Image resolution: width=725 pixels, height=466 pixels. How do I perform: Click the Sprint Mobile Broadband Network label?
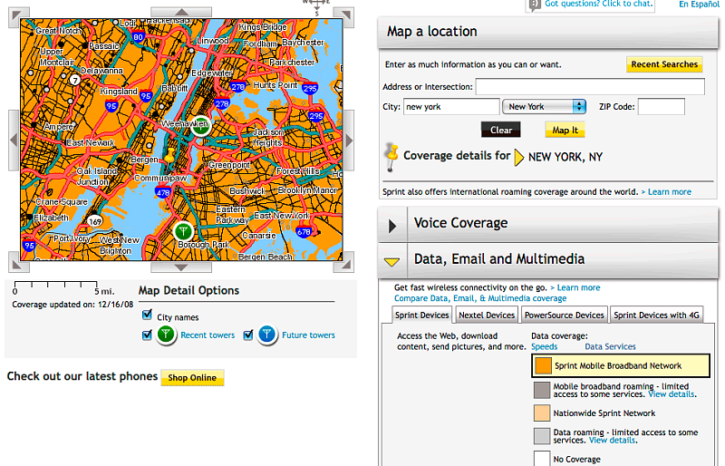[x=618, y=365]
